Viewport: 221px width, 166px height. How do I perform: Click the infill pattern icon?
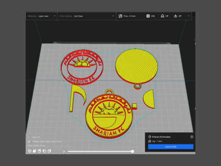(x=148, y=16)
